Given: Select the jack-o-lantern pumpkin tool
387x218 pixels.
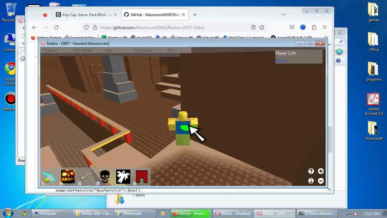Looking at the screenshot, I should [x=68, y=177].
